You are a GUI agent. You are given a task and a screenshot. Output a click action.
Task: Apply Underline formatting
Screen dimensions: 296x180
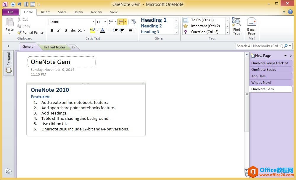[x=66, y=30]
